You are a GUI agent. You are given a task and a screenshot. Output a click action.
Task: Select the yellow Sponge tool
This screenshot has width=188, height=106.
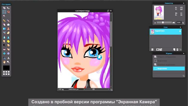8,41
